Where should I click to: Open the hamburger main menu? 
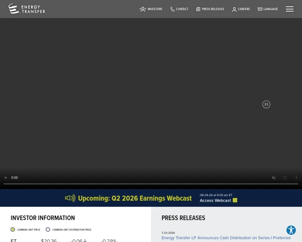(289, 9)
